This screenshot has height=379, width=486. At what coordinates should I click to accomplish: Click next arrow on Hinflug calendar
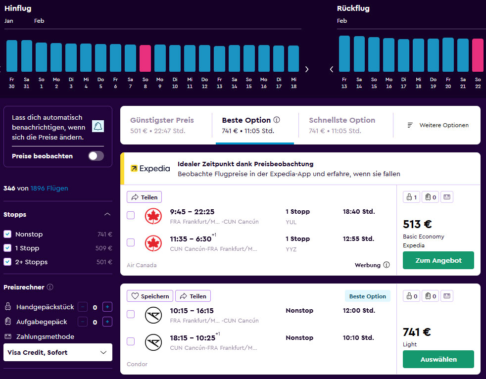307,69
